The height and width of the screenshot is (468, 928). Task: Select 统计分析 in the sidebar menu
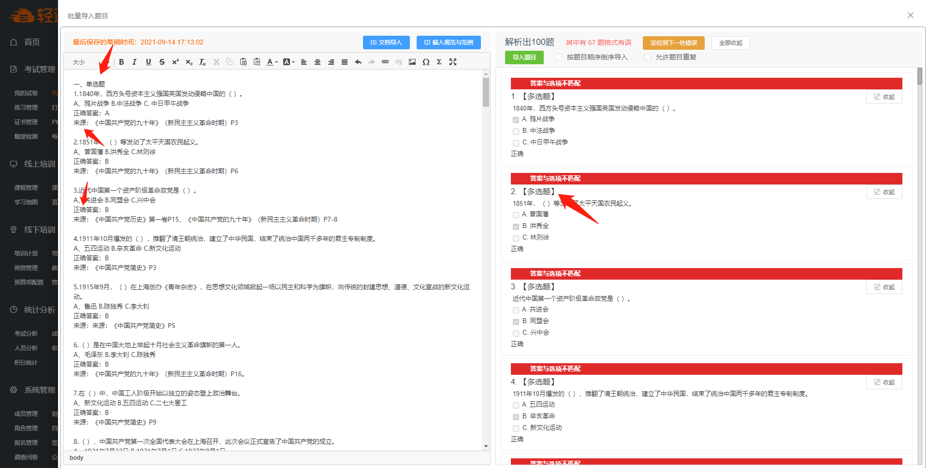click(x=39, y=310)
